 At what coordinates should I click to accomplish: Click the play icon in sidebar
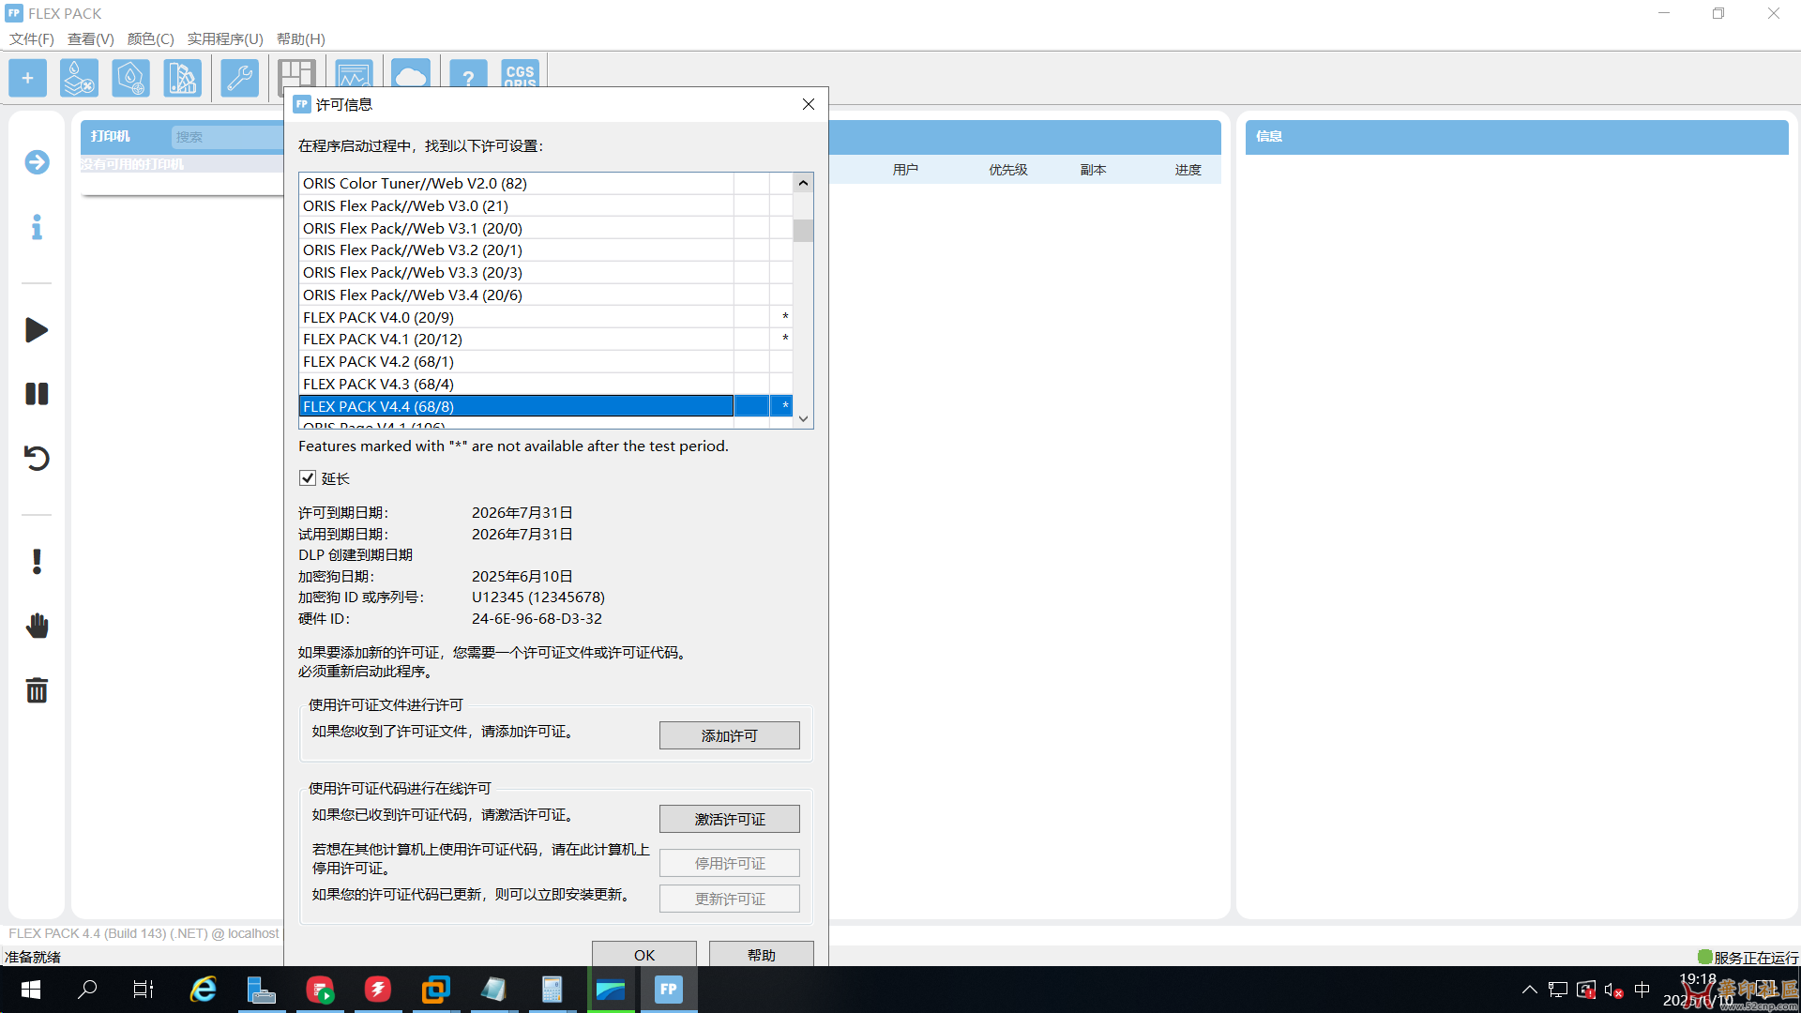click(x=37, y=330)
